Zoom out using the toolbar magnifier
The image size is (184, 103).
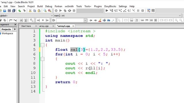(181, 20)
